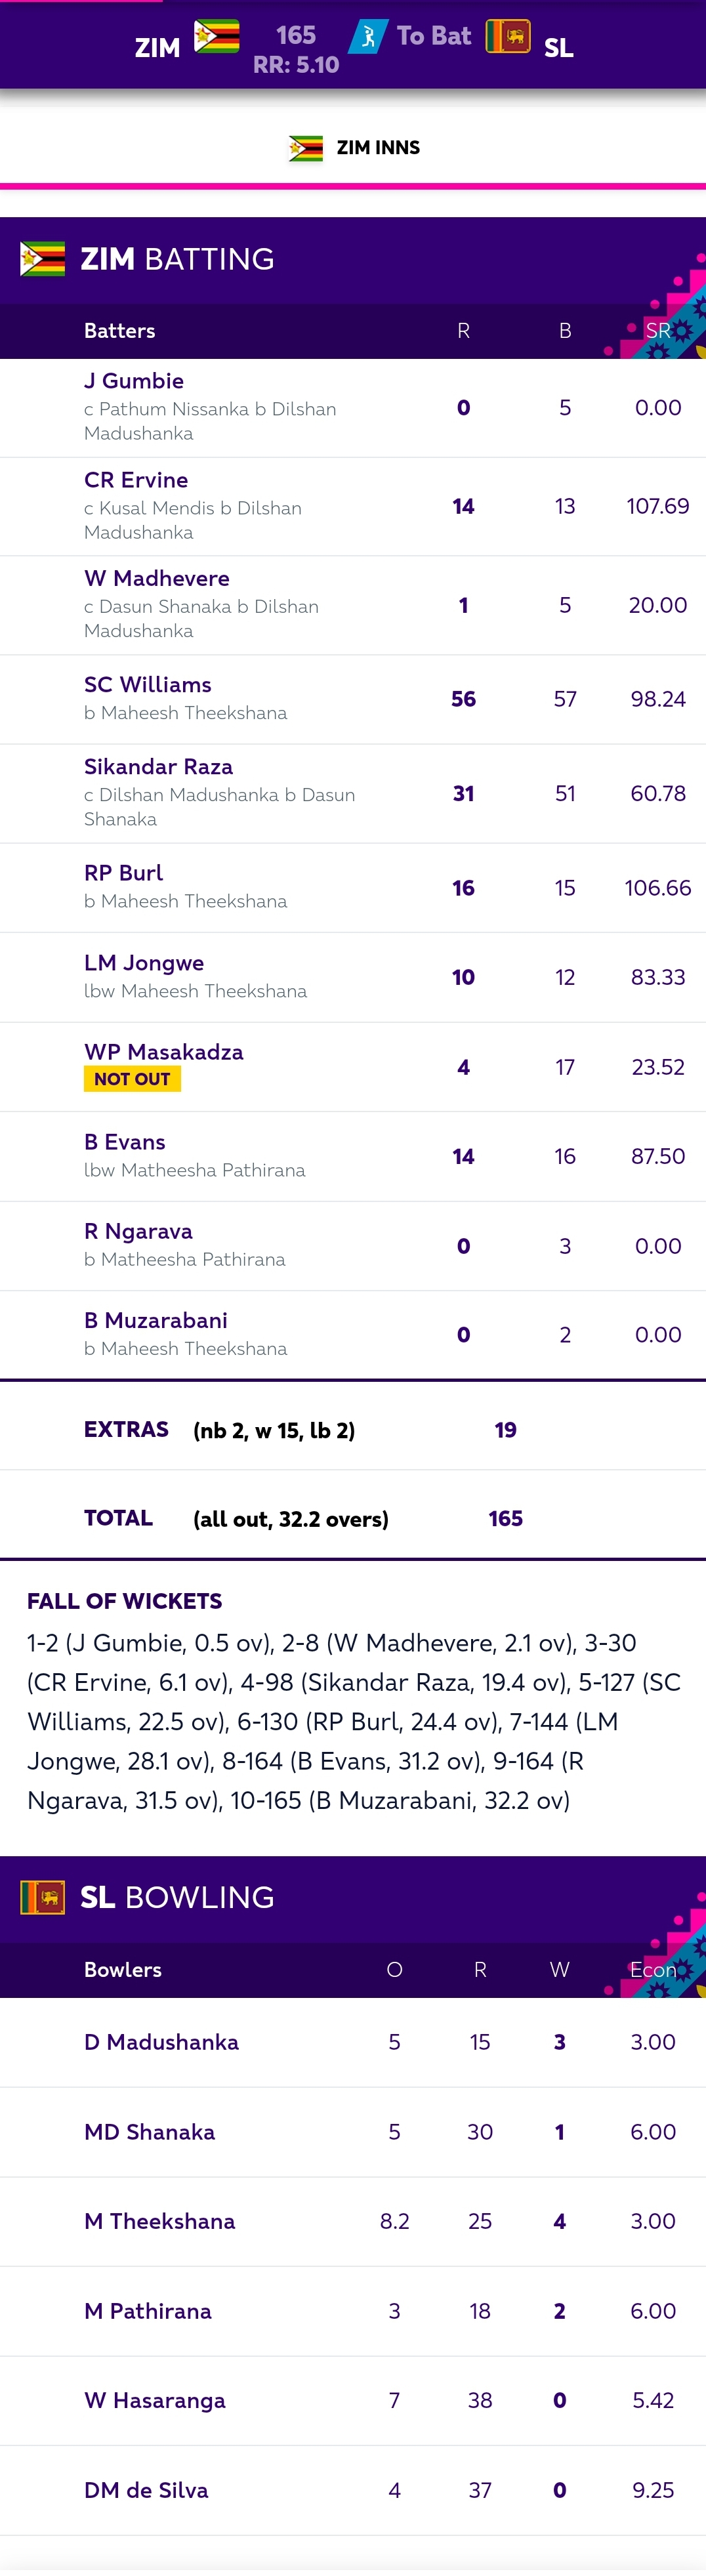Tap the SR column header in batting table
This screenshot has width=706, height=2576.
[x=658, y=331]
